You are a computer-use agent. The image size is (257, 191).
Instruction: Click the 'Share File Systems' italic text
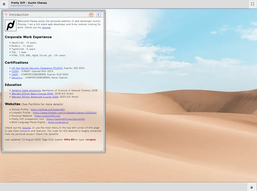point(47,134)
